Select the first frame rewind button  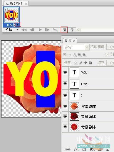pyautogui.click(x=24, y=30)
